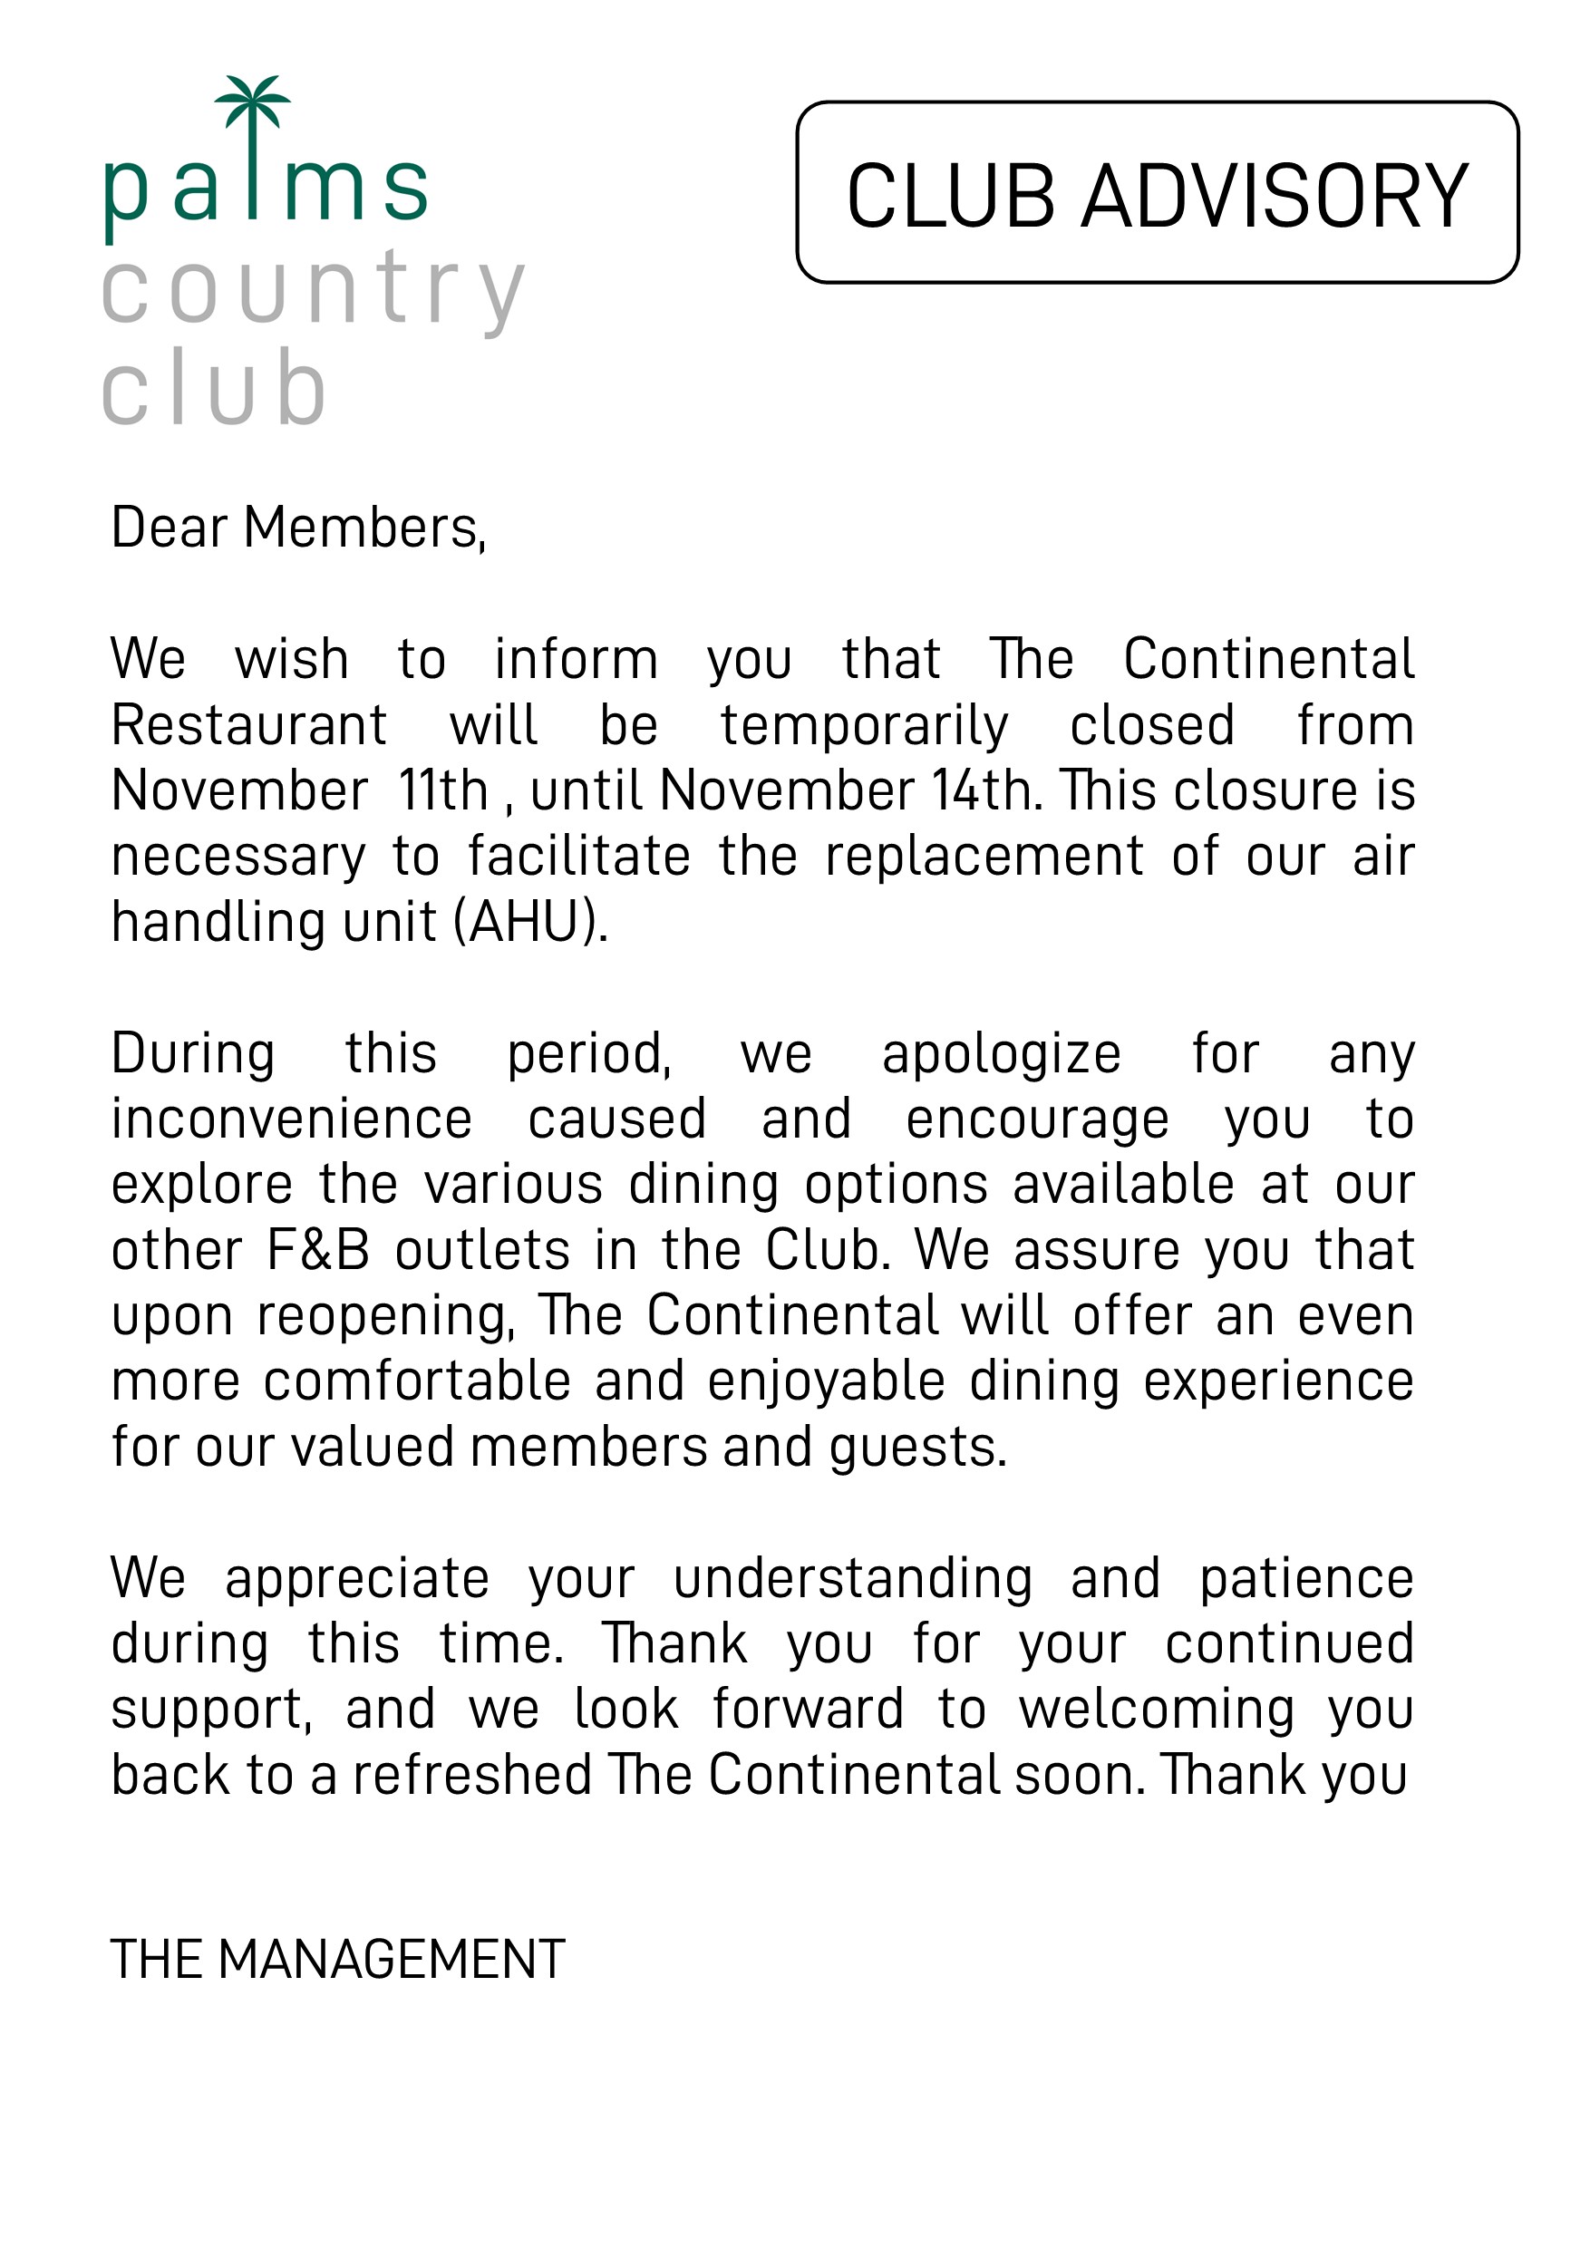Click the word 'refreshed'

click(473, 1776)
